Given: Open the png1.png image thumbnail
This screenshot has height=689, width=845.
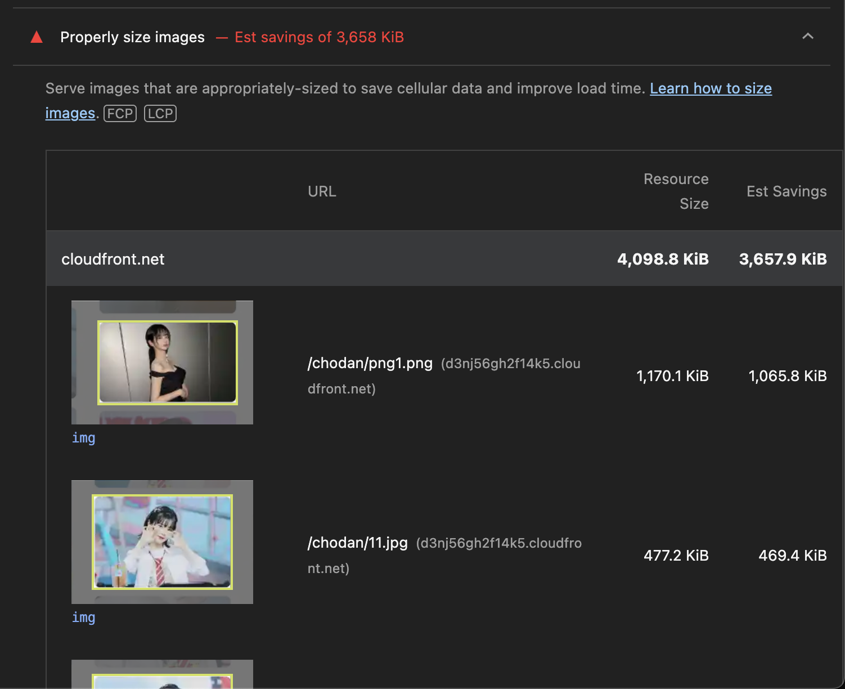Looking at the screenshot, I should (x=162, y=363).
